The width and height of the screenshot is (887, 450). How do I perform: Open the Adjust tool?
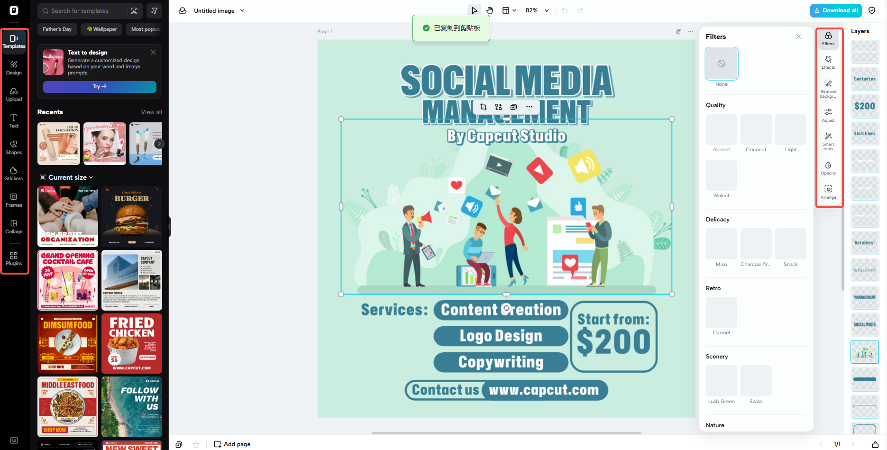click(x=828, y=115)
